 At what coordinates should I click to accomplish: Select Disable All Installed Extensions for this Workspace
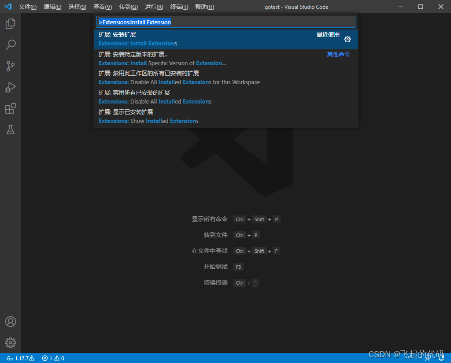click(226, 78)
